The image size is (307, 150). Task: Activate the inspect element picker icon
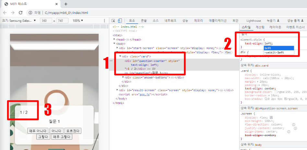point(113,20)
